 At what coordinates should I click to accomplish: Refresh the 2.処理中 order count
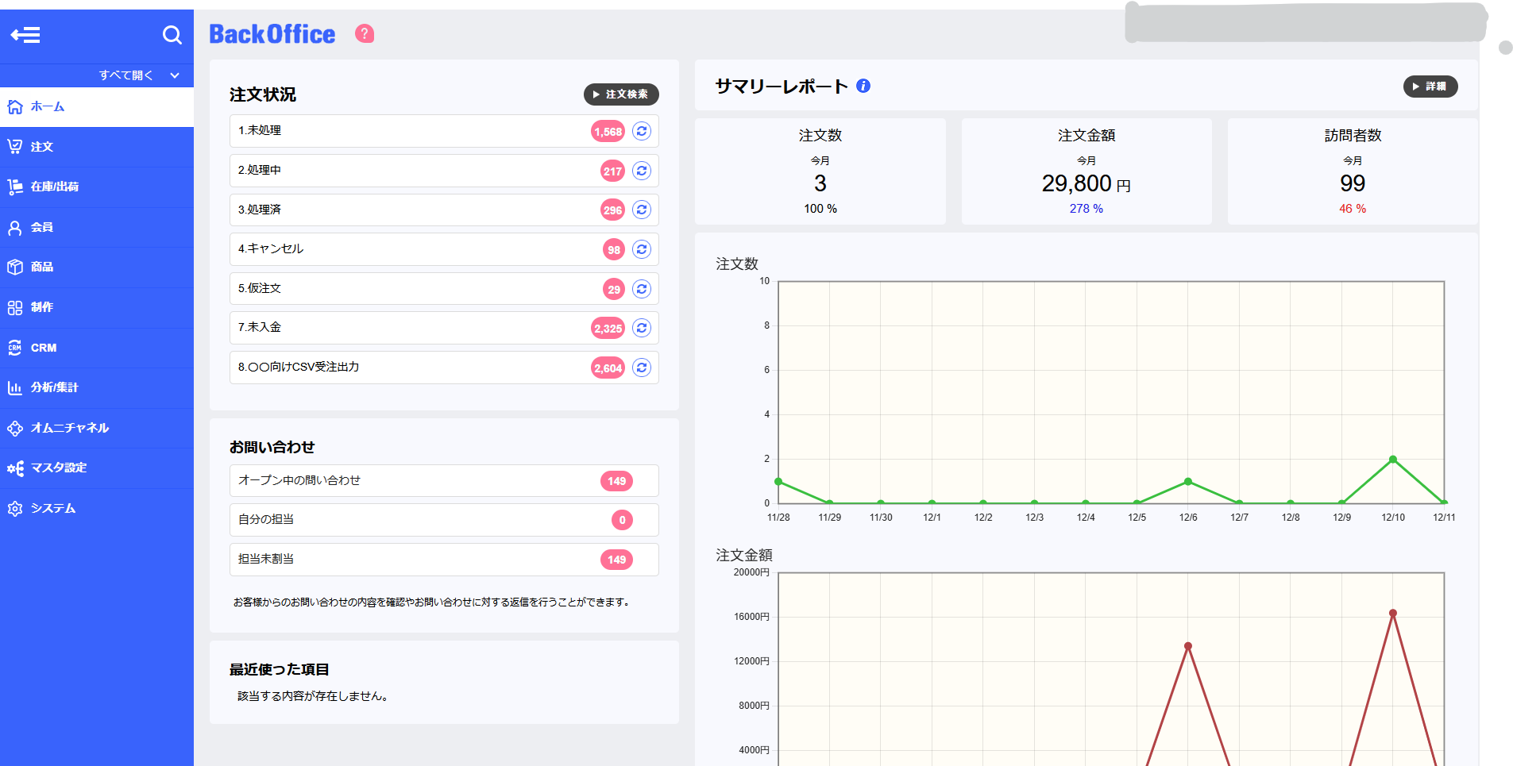(x=642, y=171)
